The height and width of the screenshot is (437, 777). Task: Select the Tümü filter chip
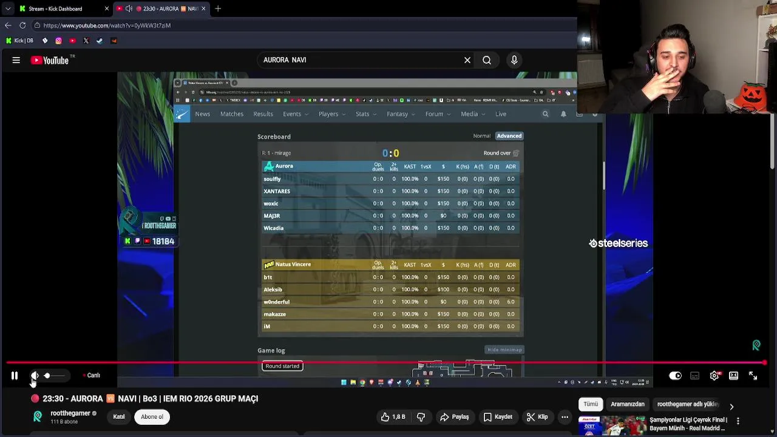(x=591, y=404)
